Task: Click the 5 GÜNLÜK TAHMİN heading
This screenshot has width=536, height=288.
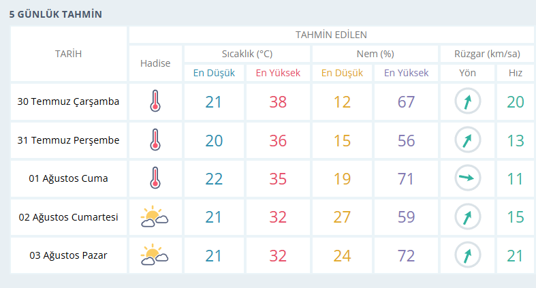Action: point(55,14)
